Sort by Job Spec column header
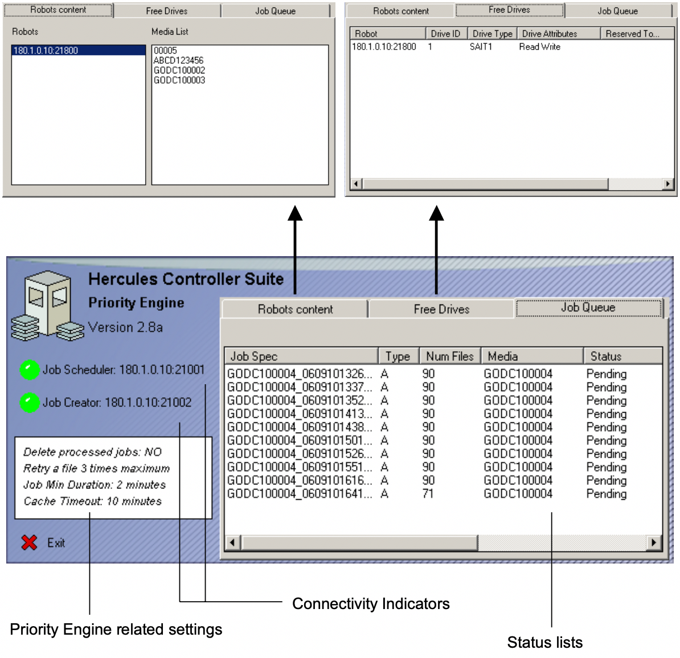The width and height of the screenshot is (680, 658). pos(301,356)
